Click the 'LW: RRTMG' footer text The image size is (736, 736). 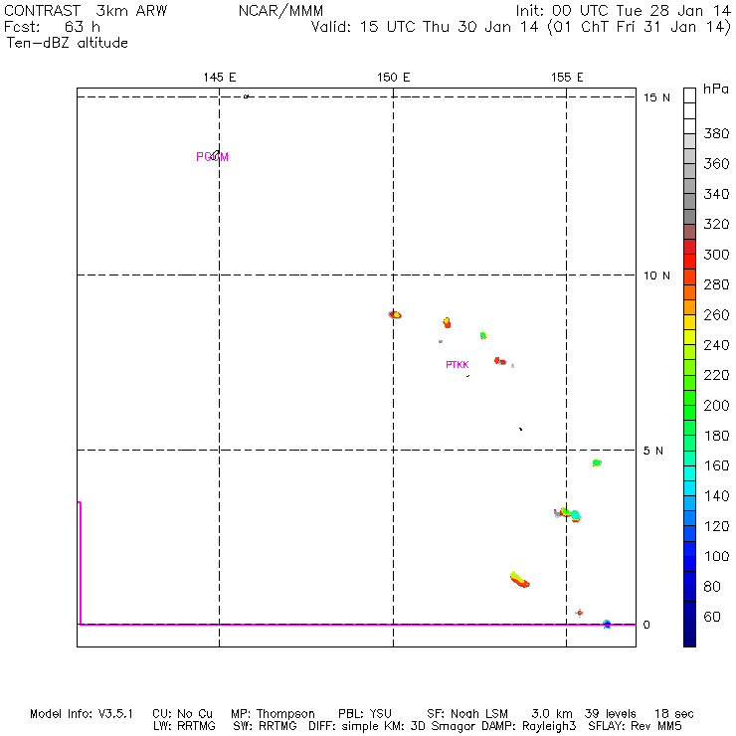click(x=184, y=726)
